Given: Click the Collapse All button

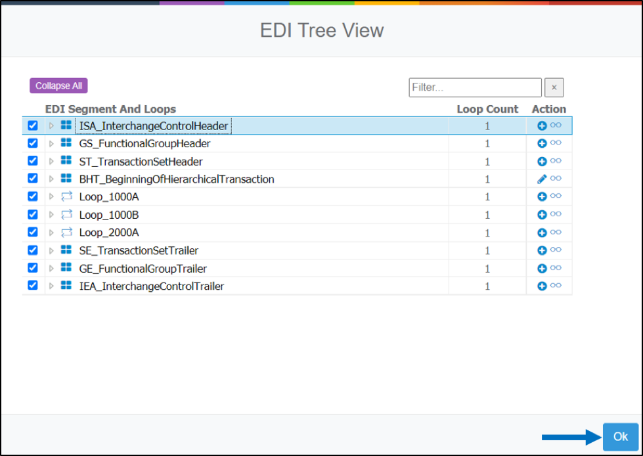Looking at the screenshot, I should tap(58, 85).
